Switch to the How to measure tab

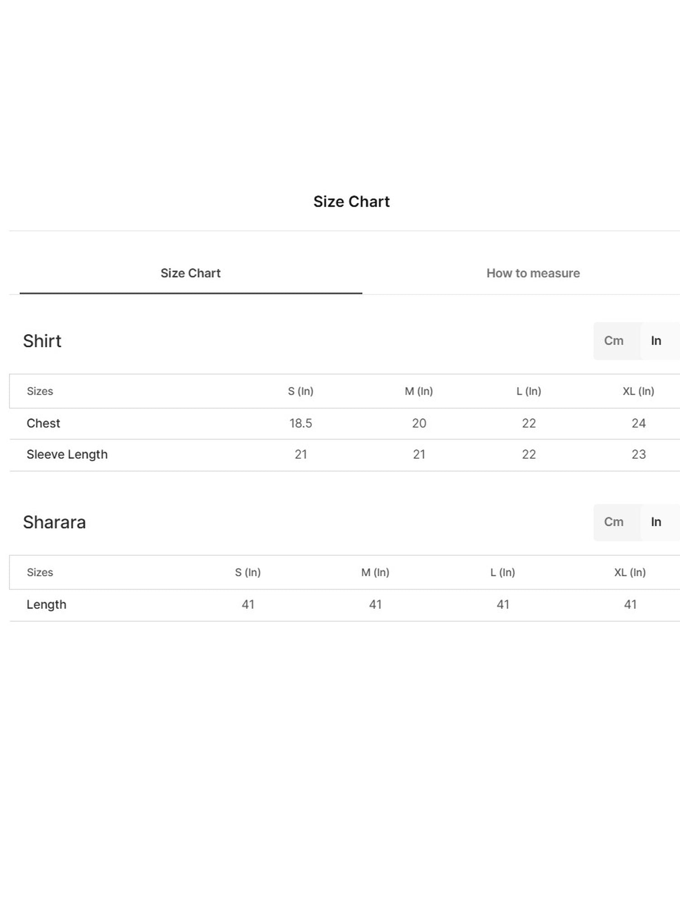(533, 273)
